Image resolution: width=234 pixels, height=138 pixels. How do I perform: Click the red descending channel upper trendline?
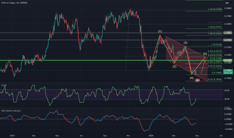pyautogui.click(x=187, y=47)
